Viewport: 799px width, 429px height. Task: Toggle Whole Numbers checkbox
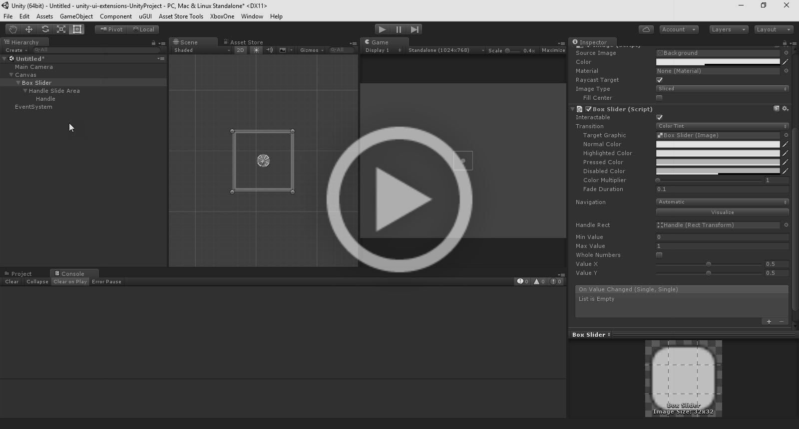point(659,255)
